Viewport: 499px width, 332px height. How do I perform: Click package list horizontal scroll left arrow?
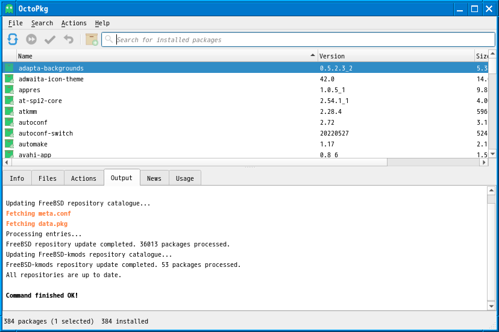pos(7,162)
